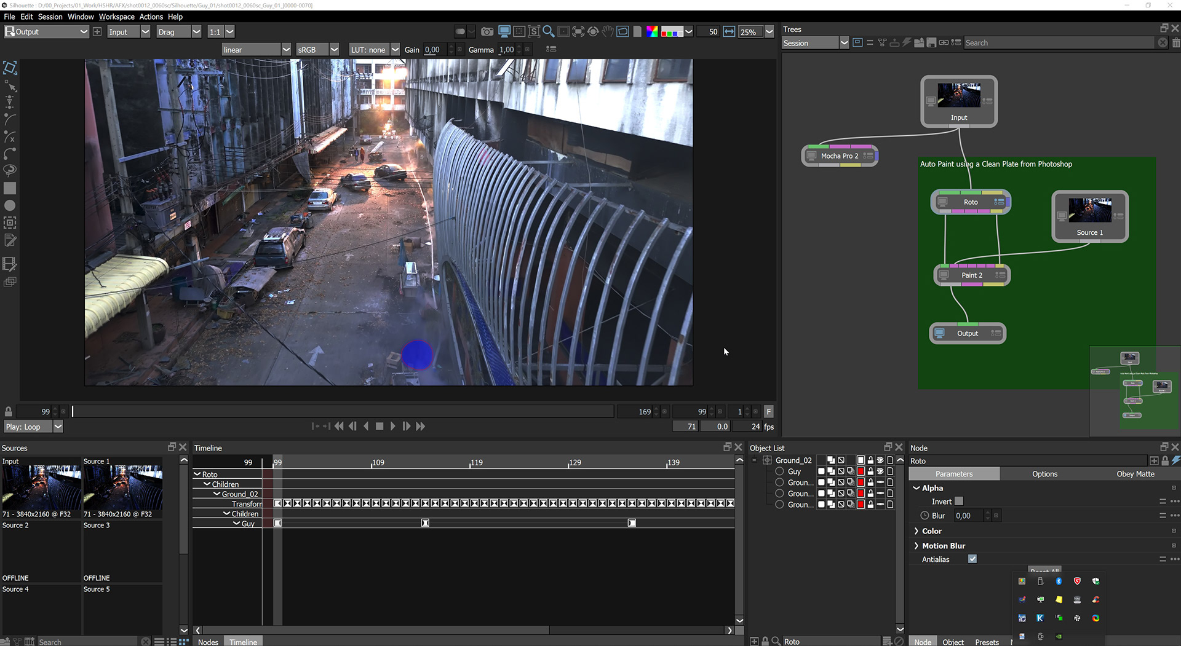Select the Paint 2 node in tree
This screenshot has width=1181, height=646.
[x=972, y=275]
